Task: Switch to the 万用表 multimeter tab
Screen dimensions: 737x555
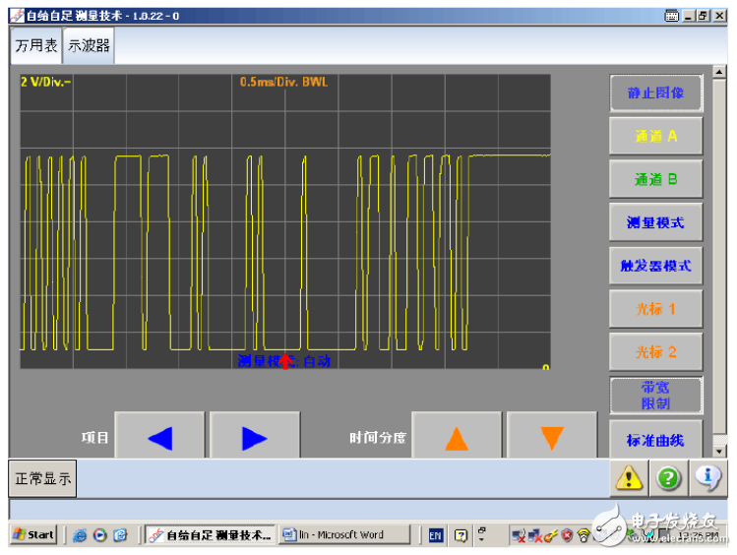Action: (36, 45)
